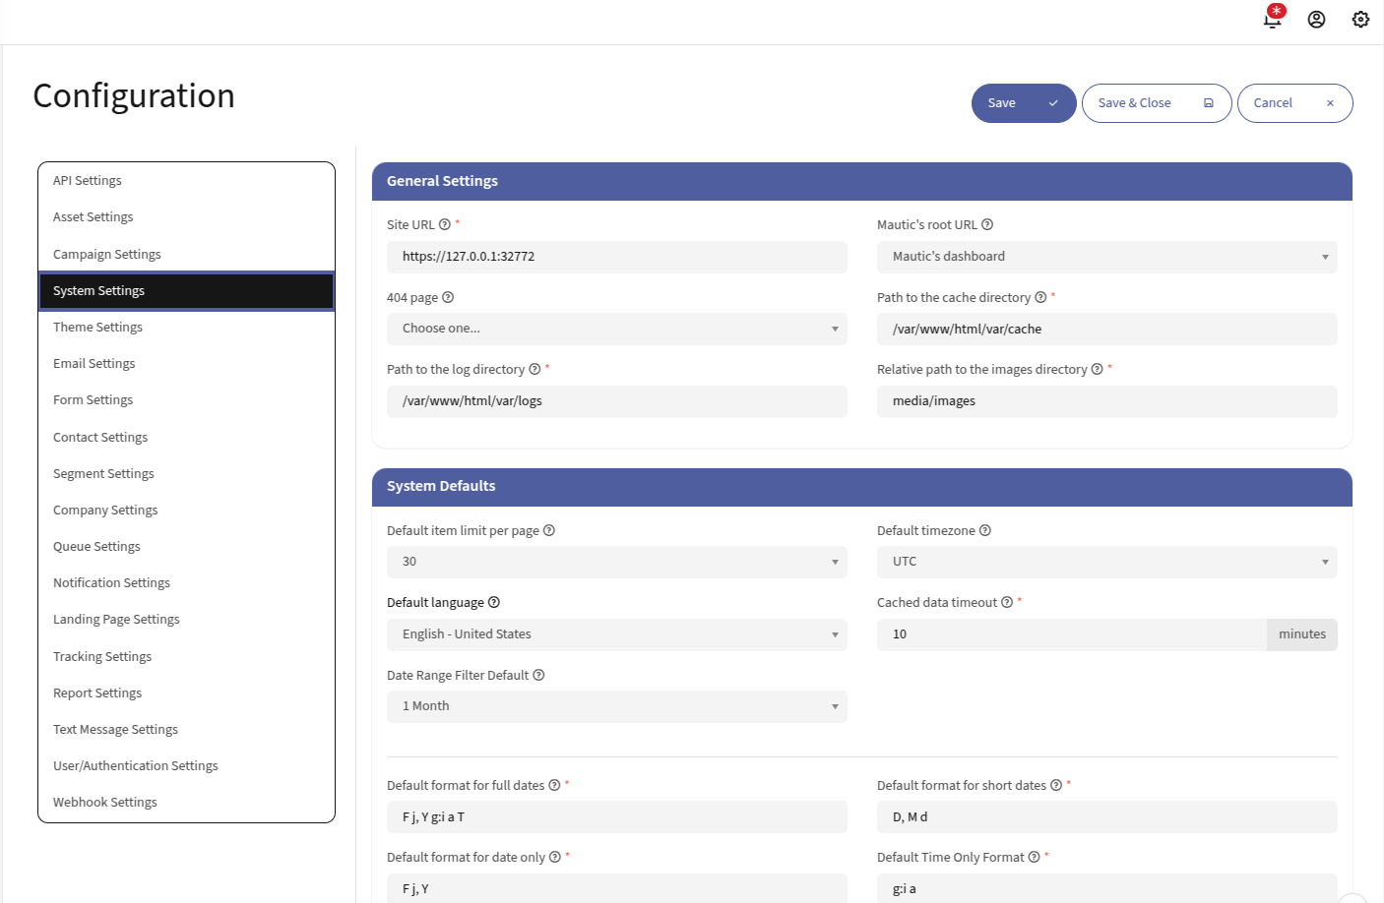This screenshot has width=1384, height=903.
Task: Cancel the configuration changes
Action: [1273, 102]
